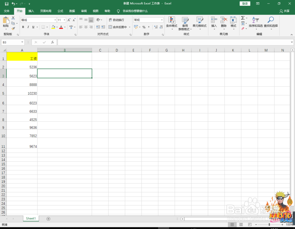Switch to the 公式 ribbon tab
The image size is (295, 229).
click(x=60, y=11)
